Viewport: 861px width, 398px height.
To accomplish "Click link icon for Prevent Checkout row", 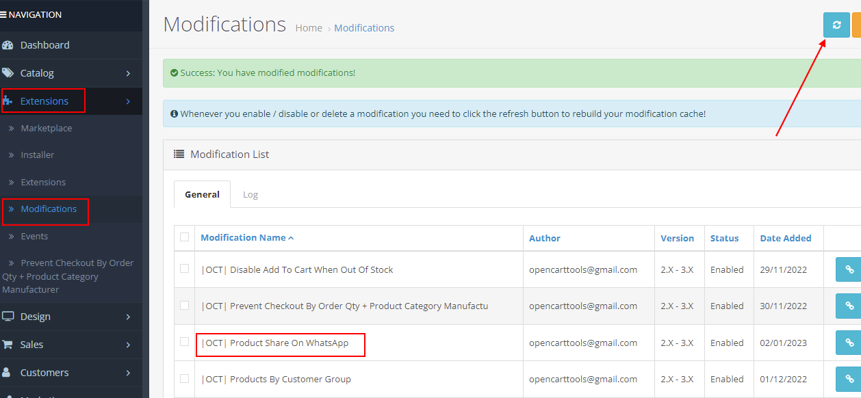I will [x=849, y=306].
